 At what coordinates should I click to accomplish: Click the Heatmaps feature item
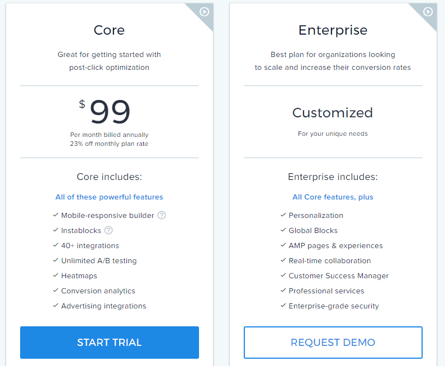click(x=79, y=275)
